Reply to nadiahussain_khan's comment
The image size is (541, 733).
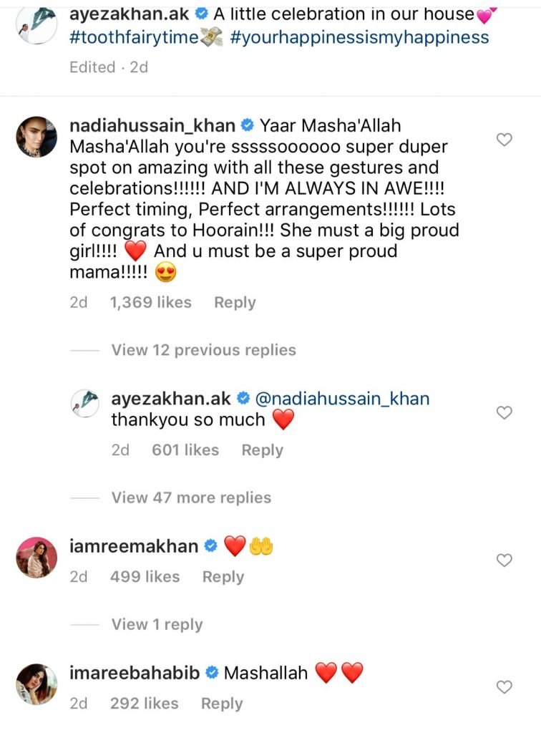click(x=235, y=303)
